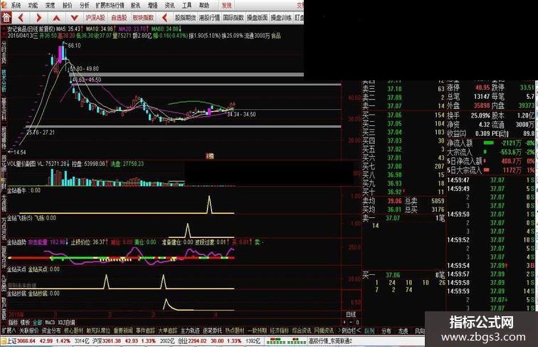Click the signal strength bars in status bar

(x=286, y=341)
